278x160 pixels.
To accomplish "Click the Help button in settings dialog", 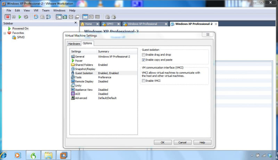I will click(202, 142).
